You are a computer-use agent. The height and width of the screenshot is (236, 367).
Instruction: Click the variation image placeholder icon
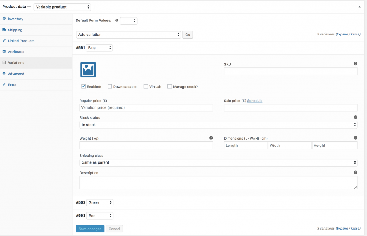tap(88, 70)
